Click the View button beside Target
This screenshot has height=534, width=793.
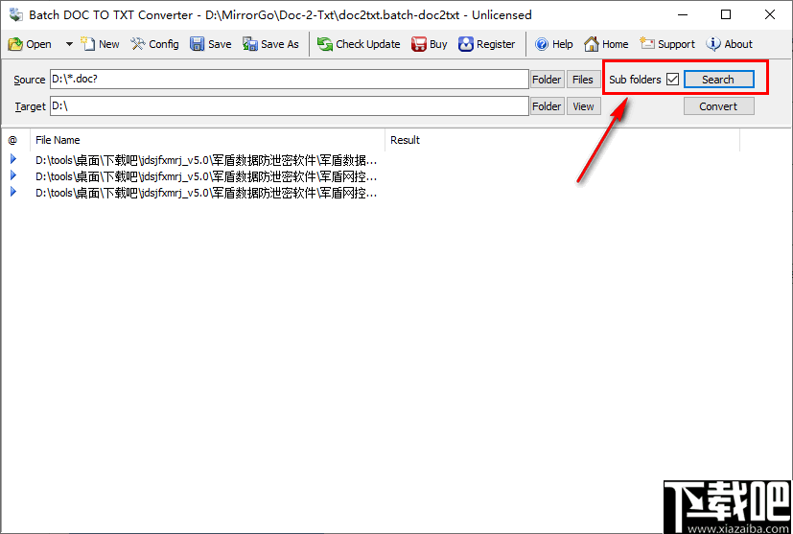(x=583, y=106)
